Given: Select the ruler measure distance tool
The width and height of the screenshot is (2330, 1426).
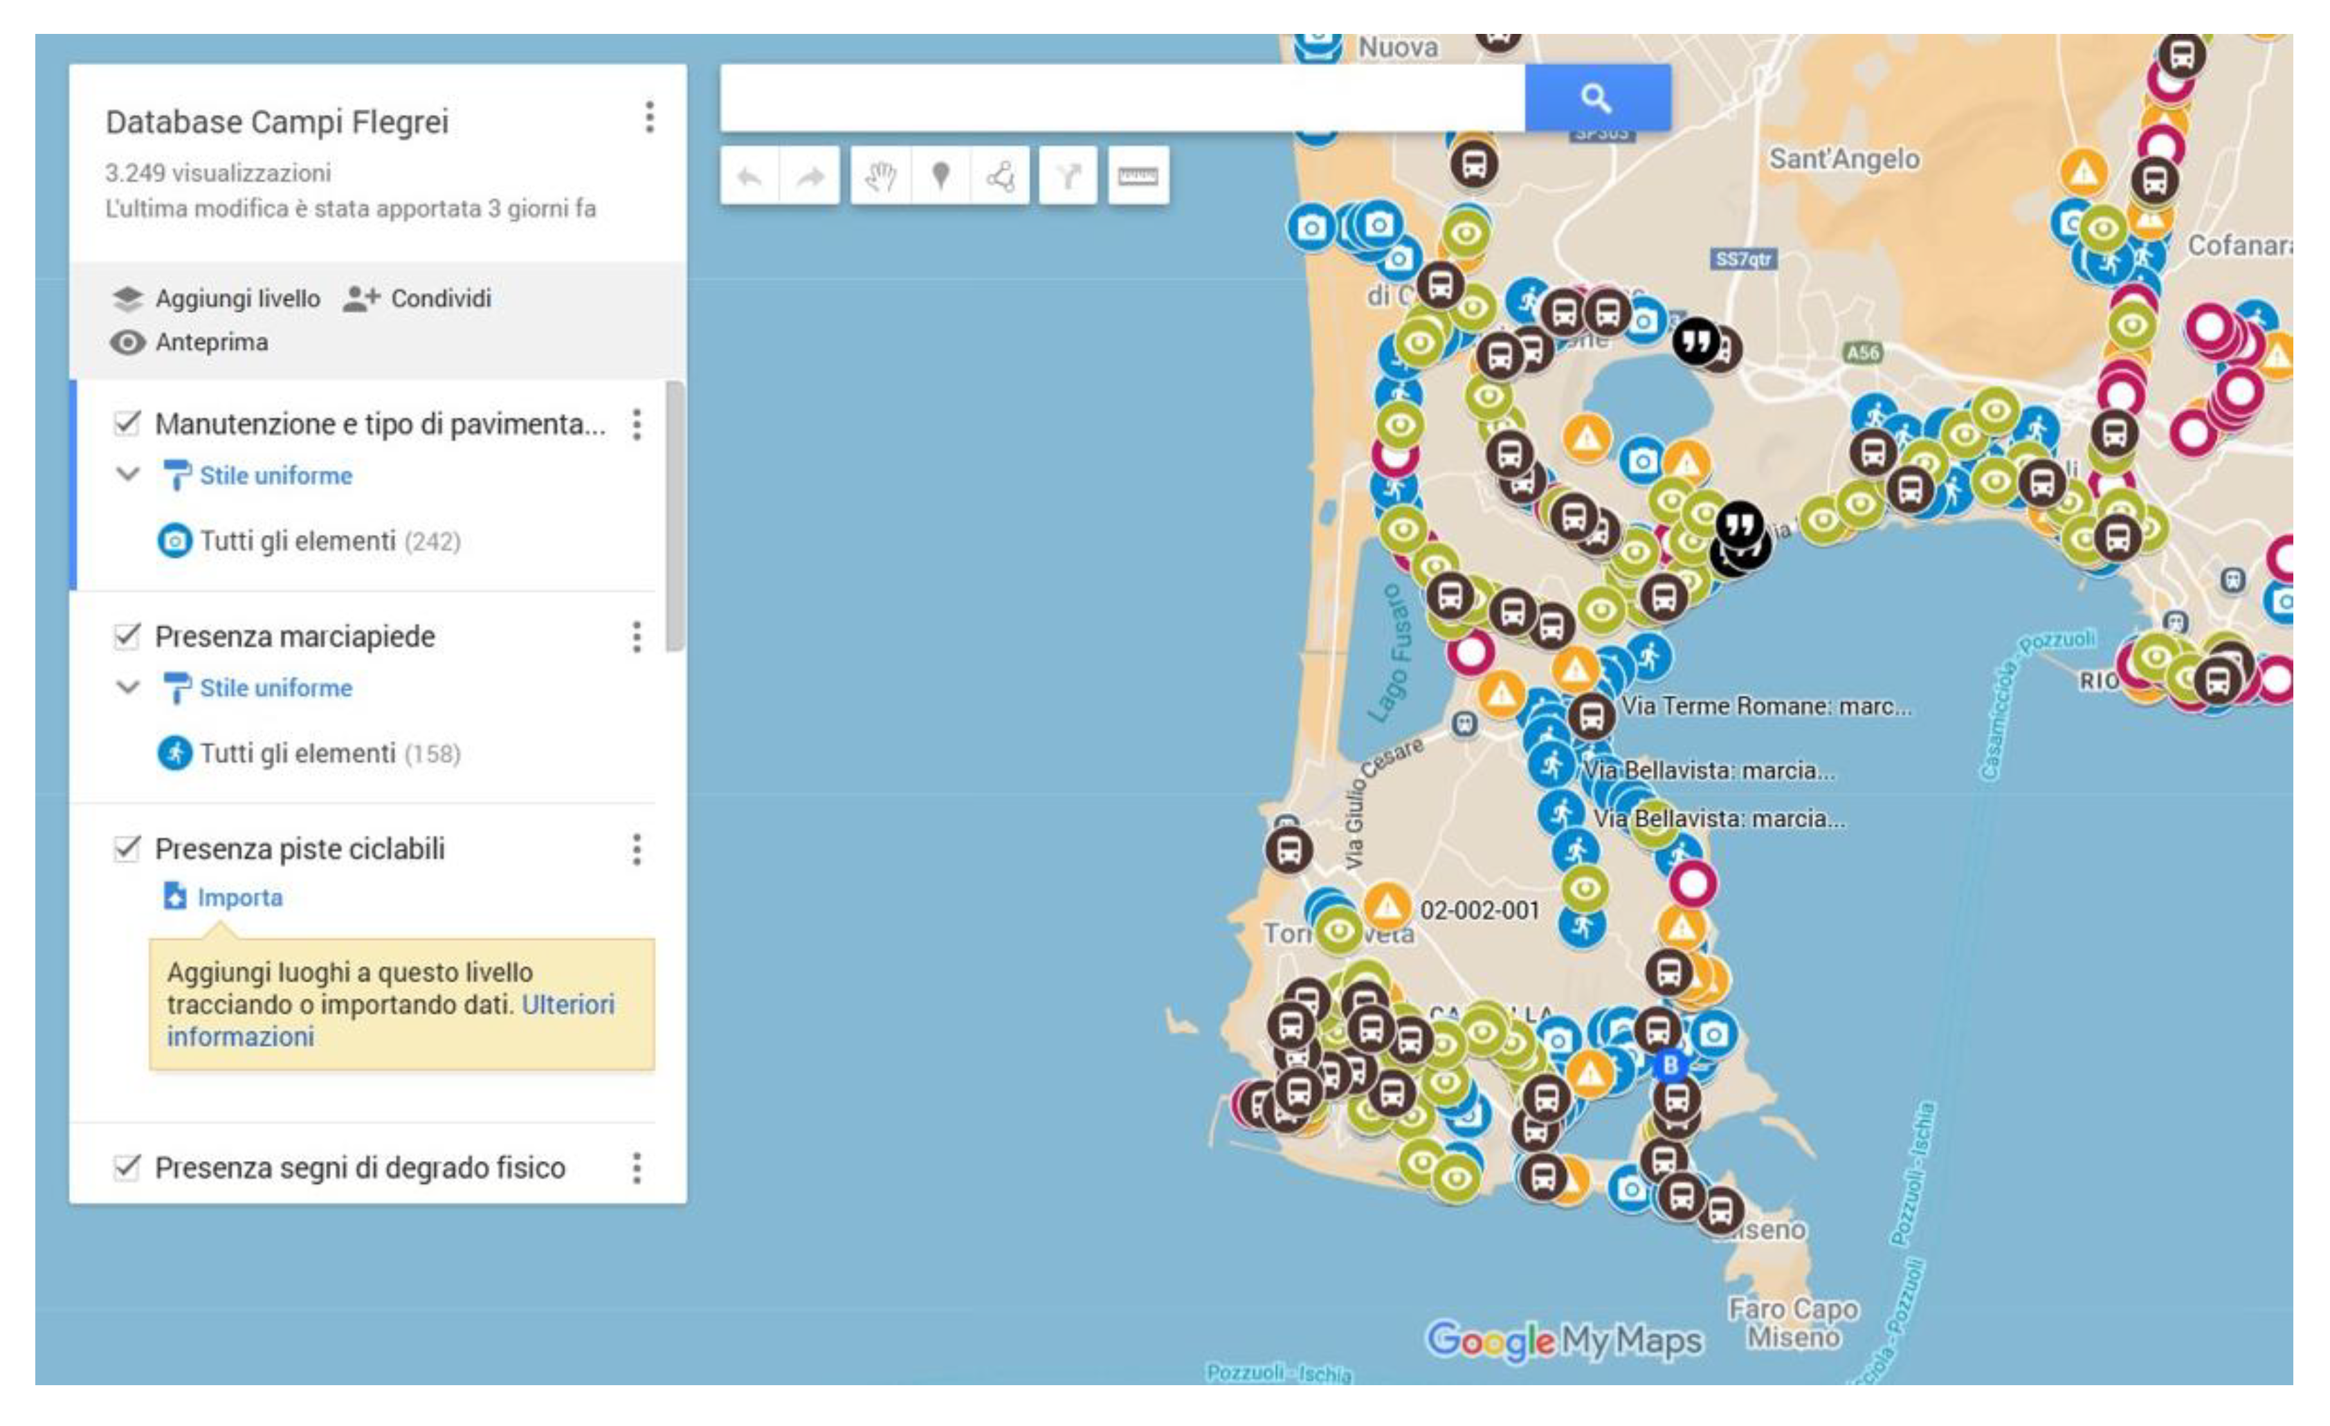Looking at the screenshot, I should [1138, 176].
